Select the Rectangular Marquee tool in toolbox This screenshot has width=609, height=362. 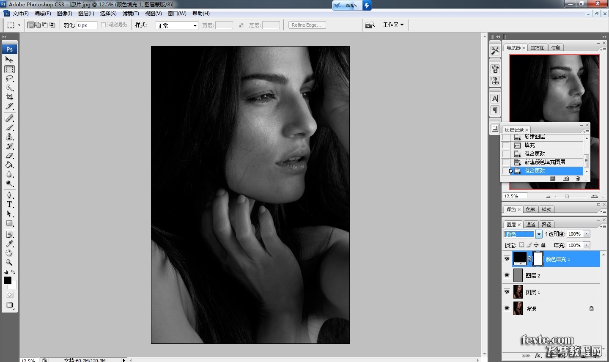pos(9,69)
